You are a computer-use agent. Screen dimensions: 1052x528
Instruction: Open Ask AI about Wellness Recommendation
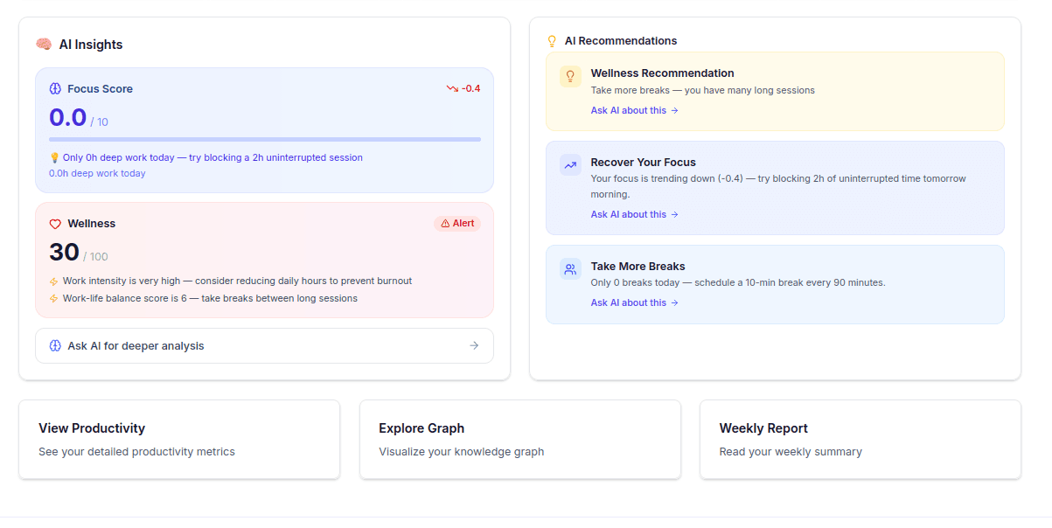[634, 110]
